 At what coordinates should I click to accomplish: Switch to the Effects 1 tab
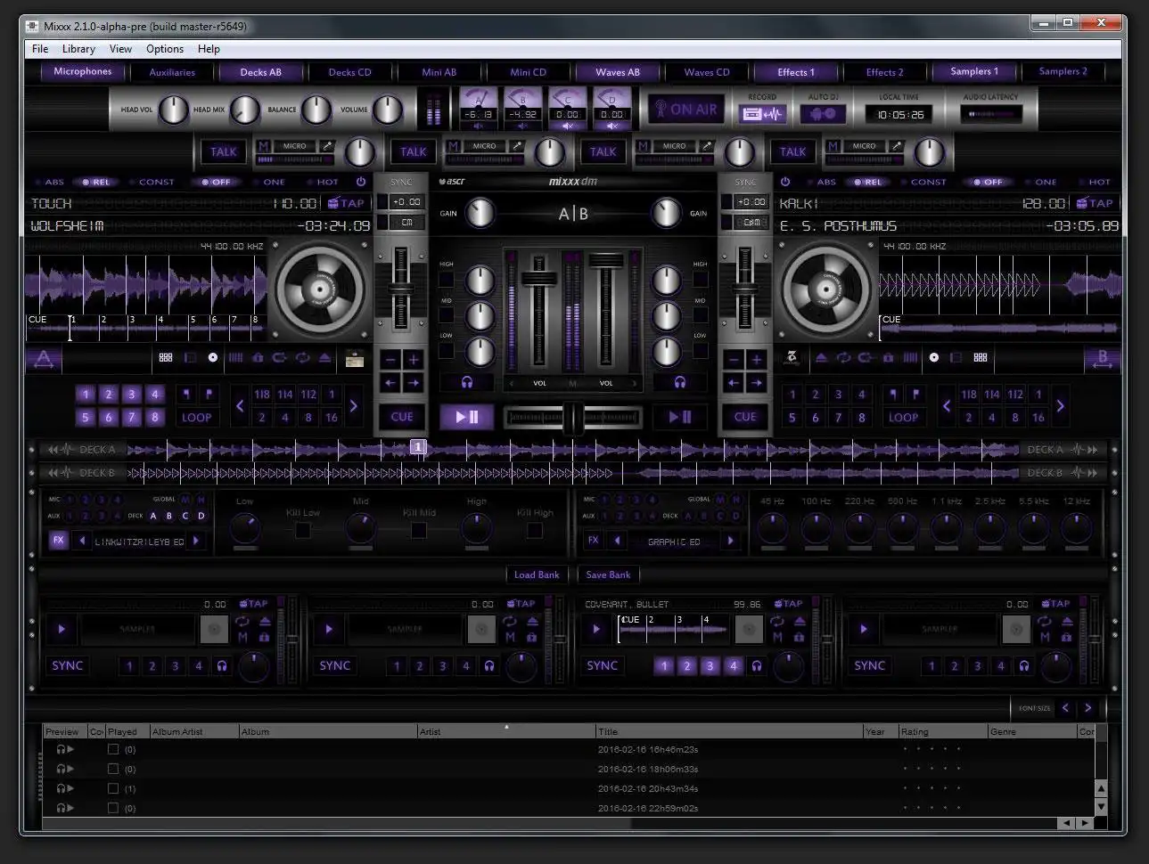pyautogui.click(x=795, y=72)
